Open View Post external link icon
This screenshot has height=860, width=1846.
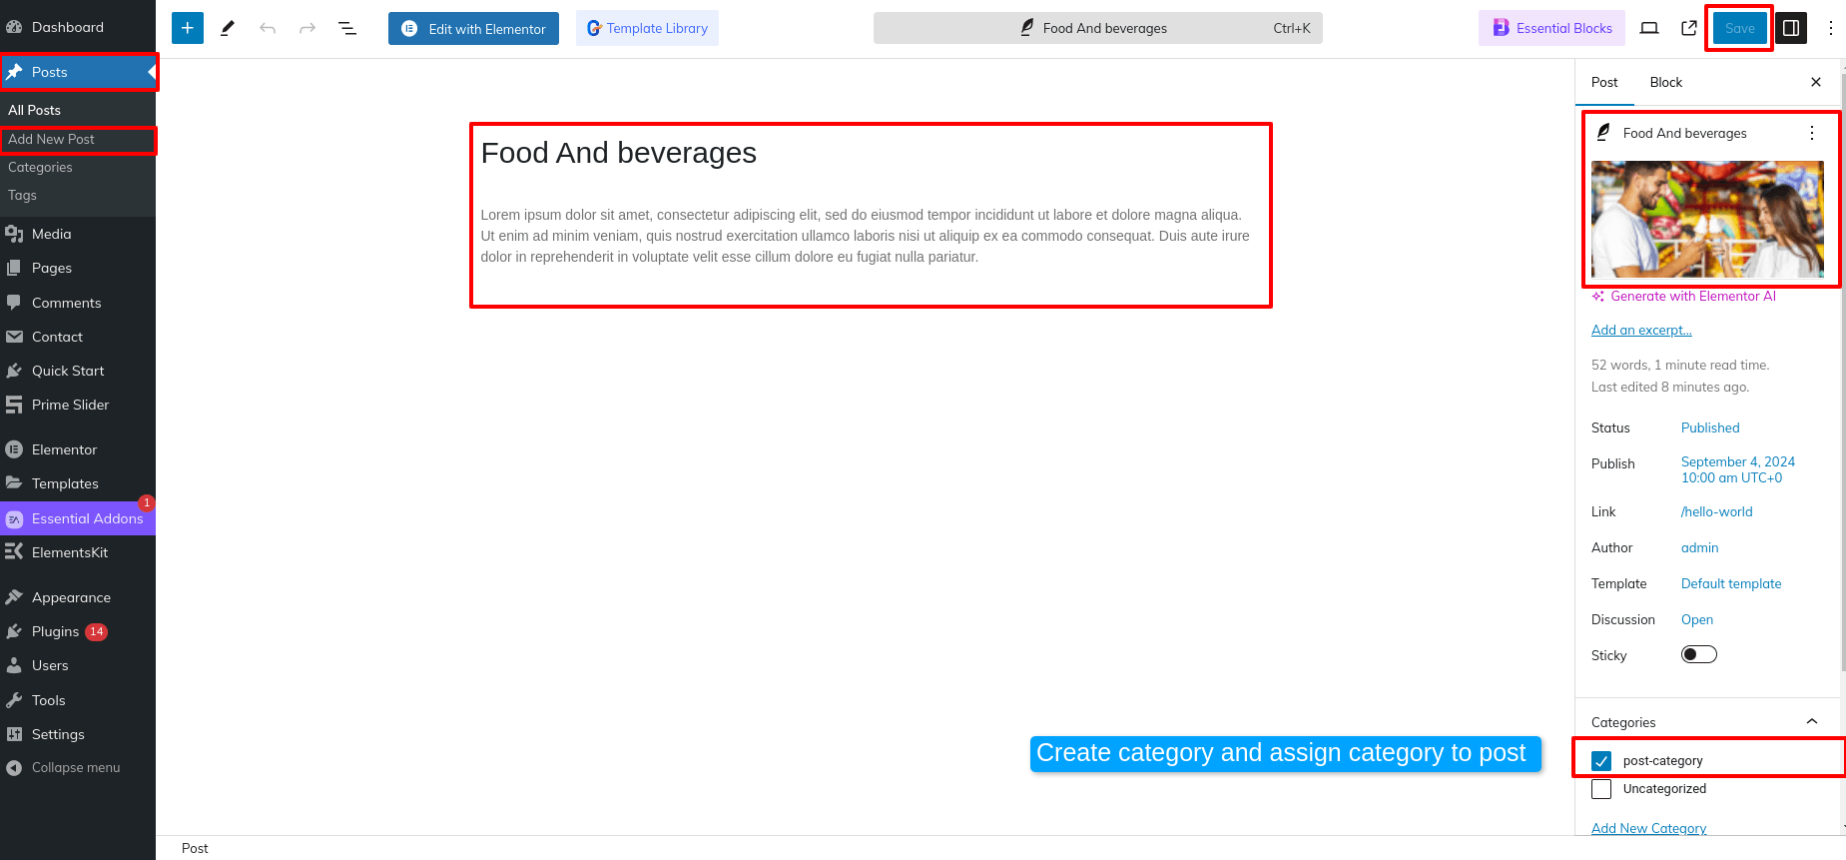pos(1689,28)
